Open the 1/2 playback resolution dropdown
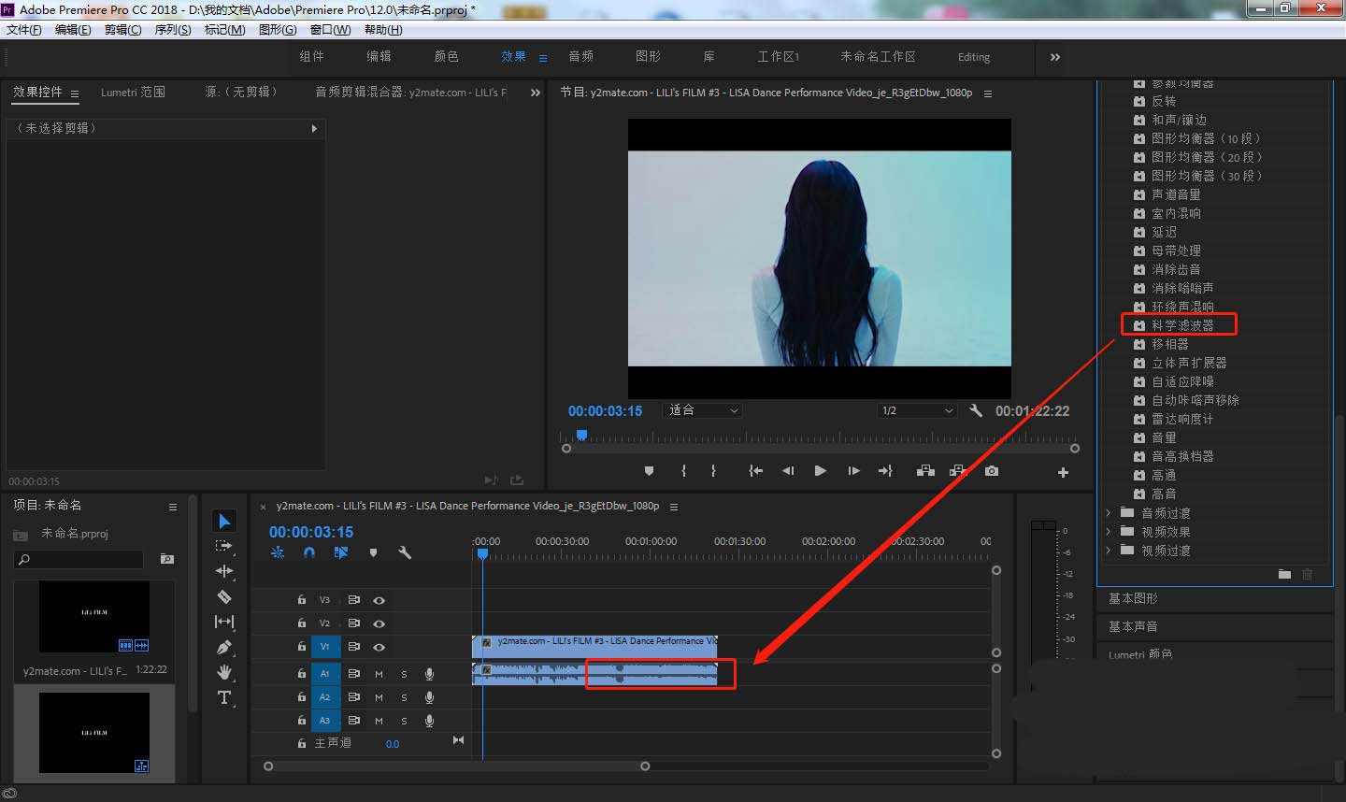Viewport: 1346px width, 802px height. pos(916,410)
